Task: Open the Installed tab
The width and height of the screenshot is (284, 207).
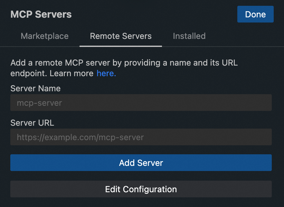Action: point(189,36)
